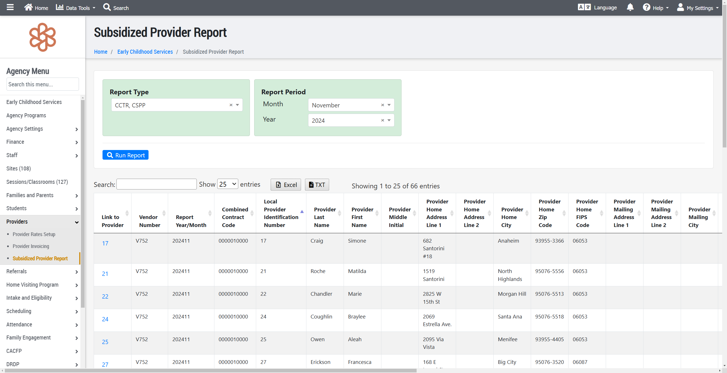Clear the Report Type selection (x)
727x373 pixels.
231,105
